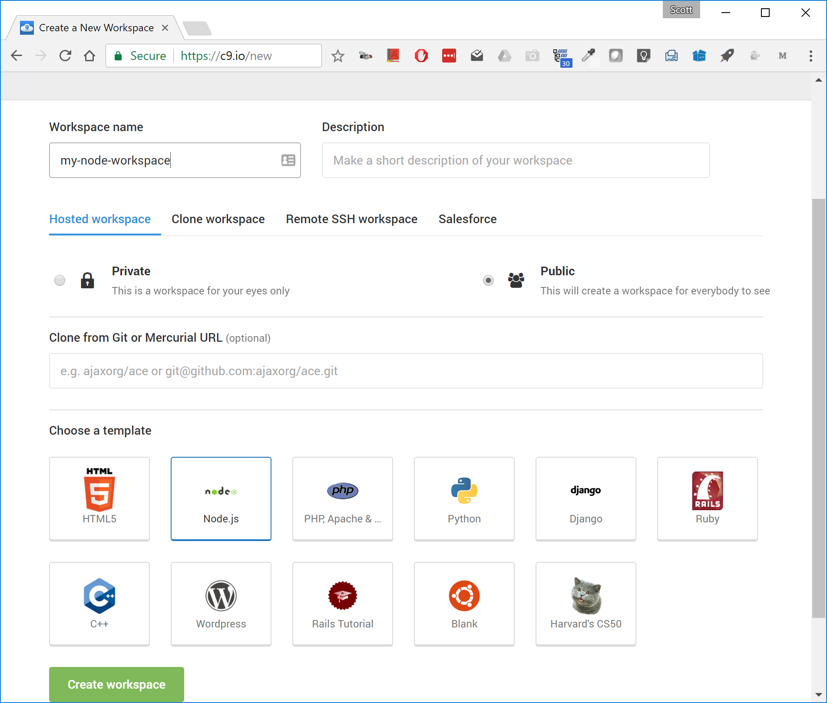Bookmark this page with the star icon
The image size is (827, 703).
click(337, 56)
